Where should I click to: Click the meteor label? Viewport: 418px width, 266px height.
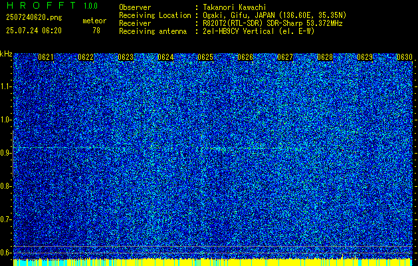(x=94, y=21)
